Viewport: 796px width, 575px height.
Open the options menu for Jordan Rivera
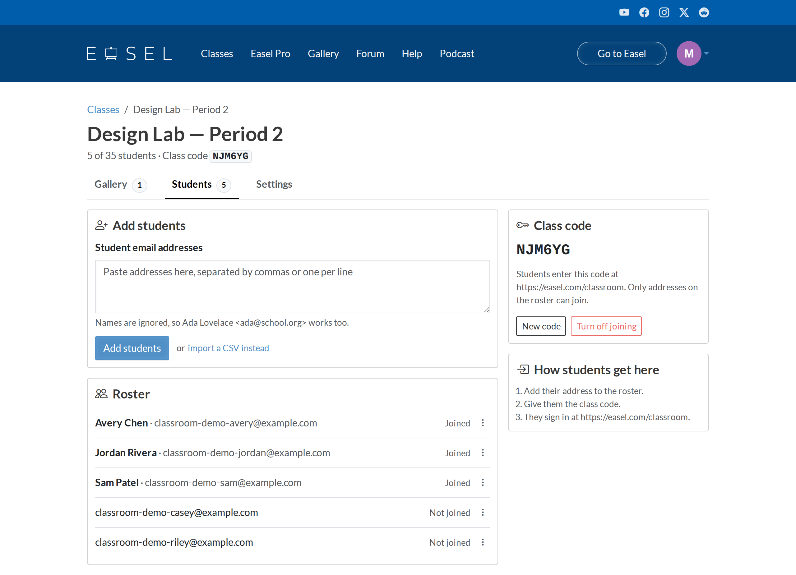pos(483,453)
